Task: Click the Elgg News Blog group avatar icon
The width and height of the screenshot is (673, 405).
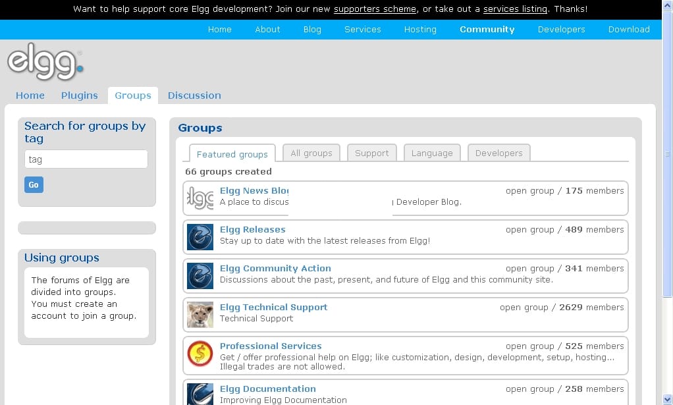Action: (x=200, y=197)
